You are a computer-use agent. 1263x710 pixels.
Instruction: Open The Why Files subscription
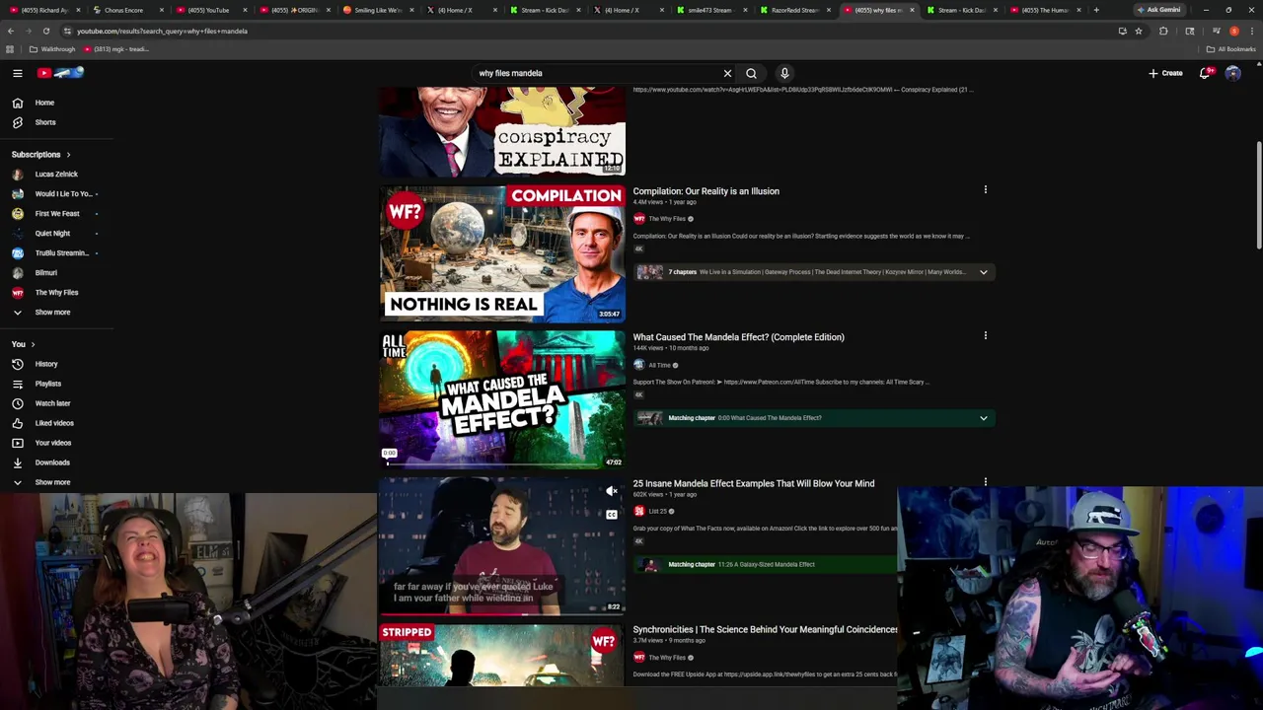click(x=56, y=293)
